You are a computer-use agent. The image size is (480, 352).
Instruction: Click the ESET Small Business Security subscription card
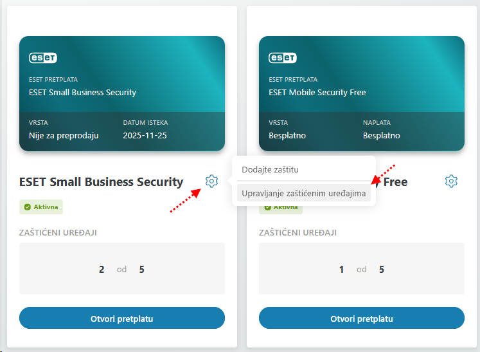click(x=122, y=93)
